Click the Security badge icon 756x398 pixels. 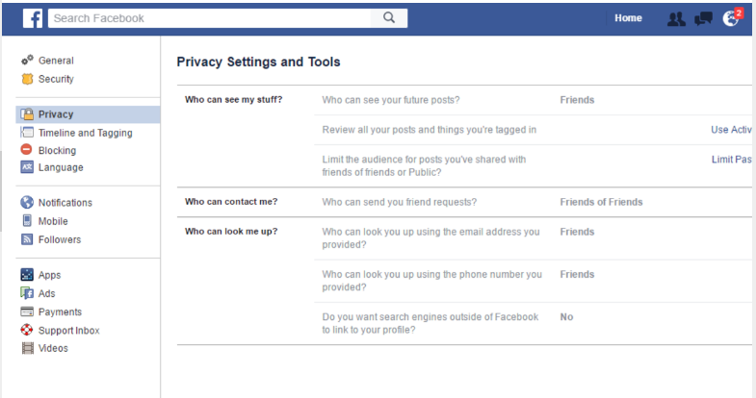28,79
